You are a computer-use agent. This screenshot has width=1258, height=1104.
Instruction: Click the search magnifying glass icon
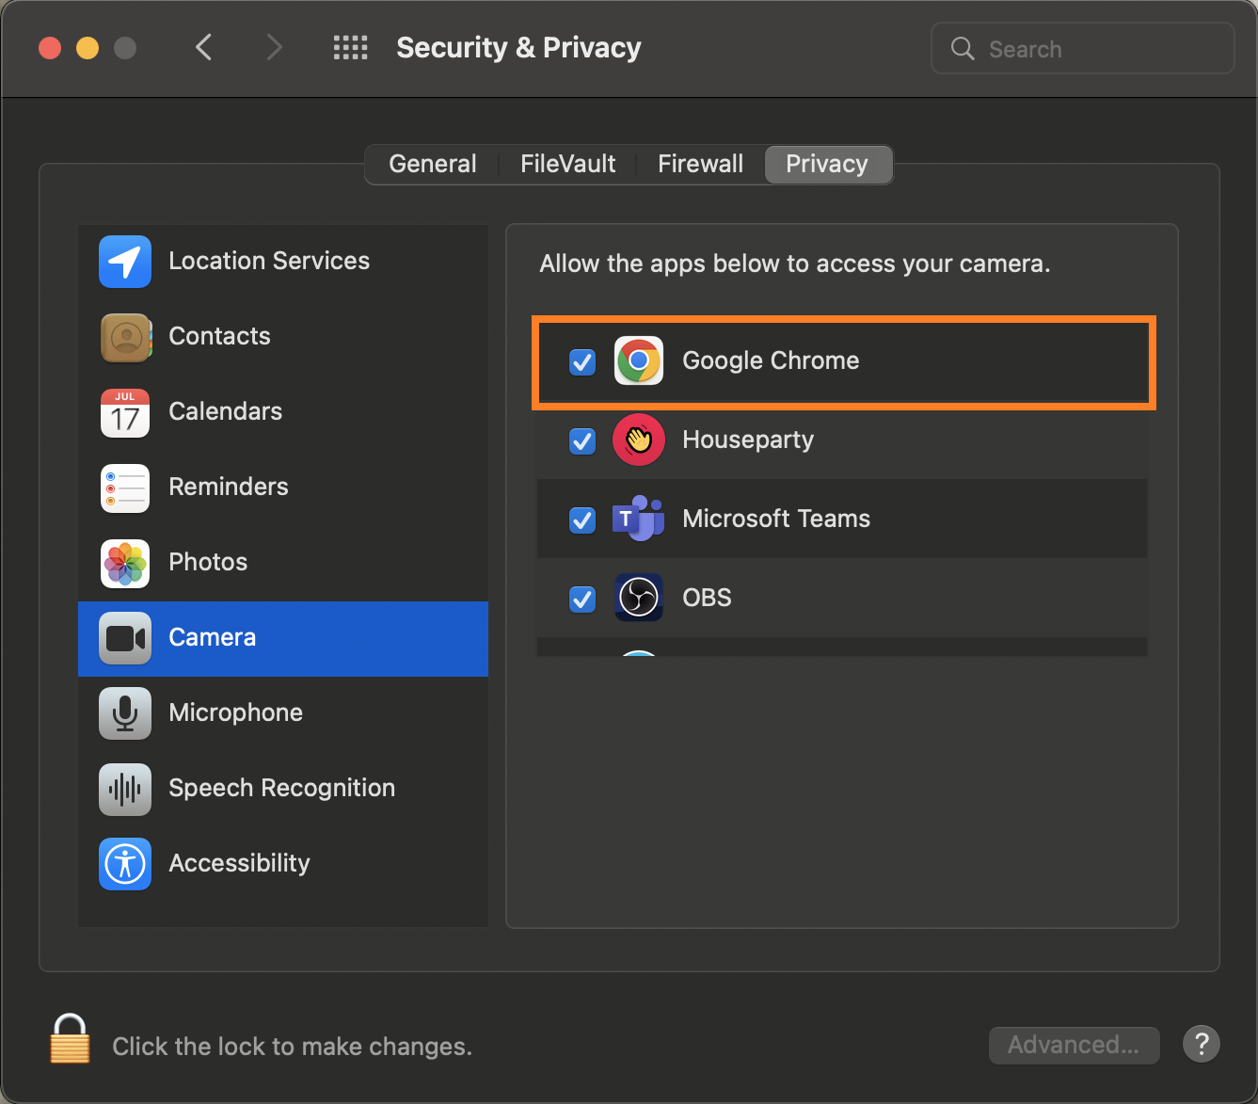pyautogui.click(x=963, y=49)
